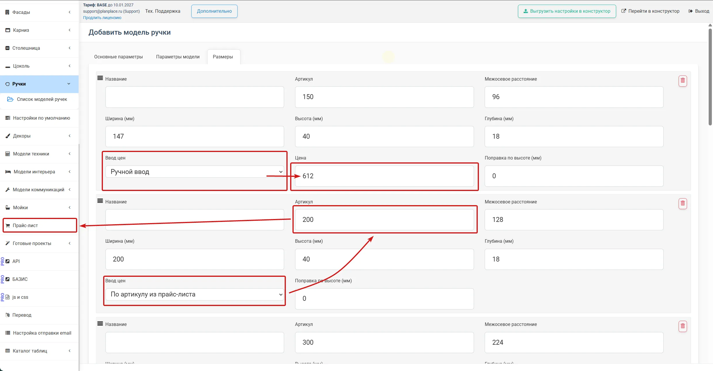Viewport: 713px width, 371px height.
Task: Expand the Каталог таблиц sidebar section
Action: pos(40,351)
